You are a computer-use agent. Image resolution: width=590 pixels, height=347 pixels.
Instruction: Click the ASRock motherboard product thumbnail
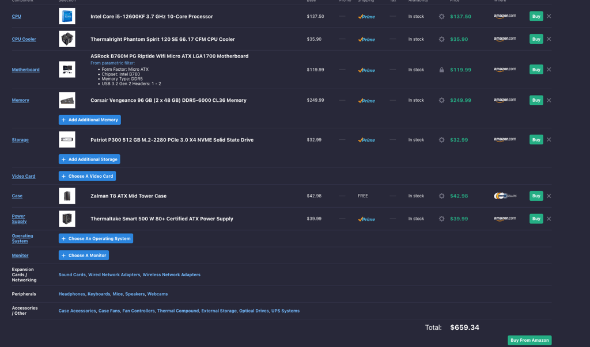click(x=67, y=70)
